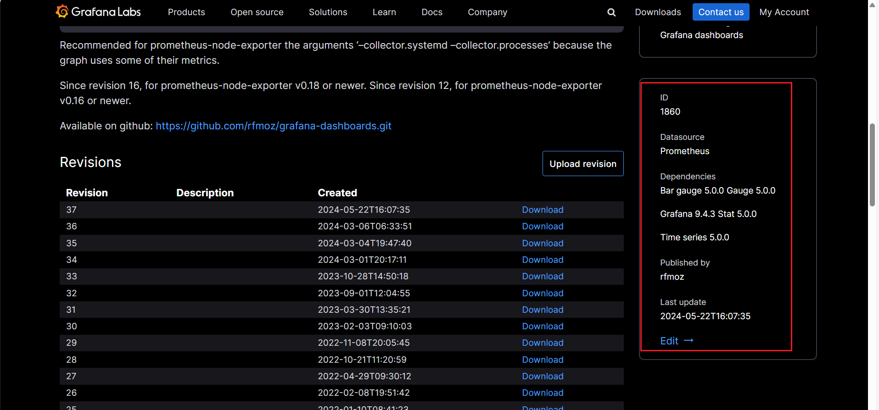This screenshot has height=410, width=879.
Task: Select the Revisions heading
Action: 90,162
